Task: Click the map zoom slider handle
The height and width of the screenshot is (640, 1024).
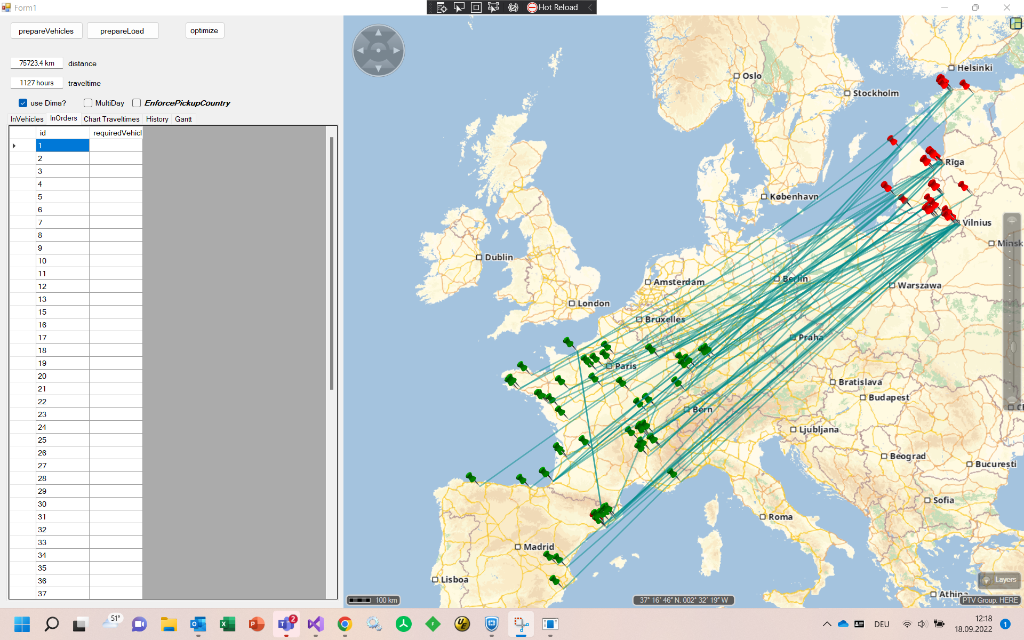Action: (1013, 347)
